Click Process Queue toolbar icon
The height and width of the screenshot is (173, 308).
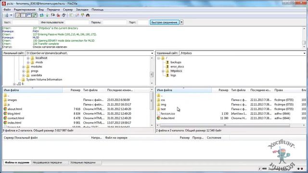click(47, 15)
